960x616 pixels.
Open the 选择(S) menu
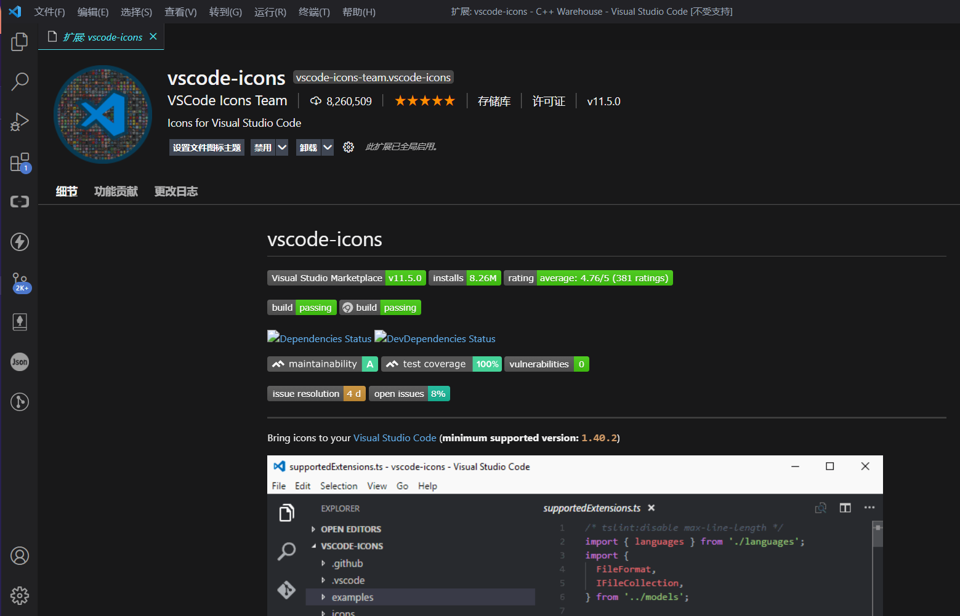(x=136, y=12)
